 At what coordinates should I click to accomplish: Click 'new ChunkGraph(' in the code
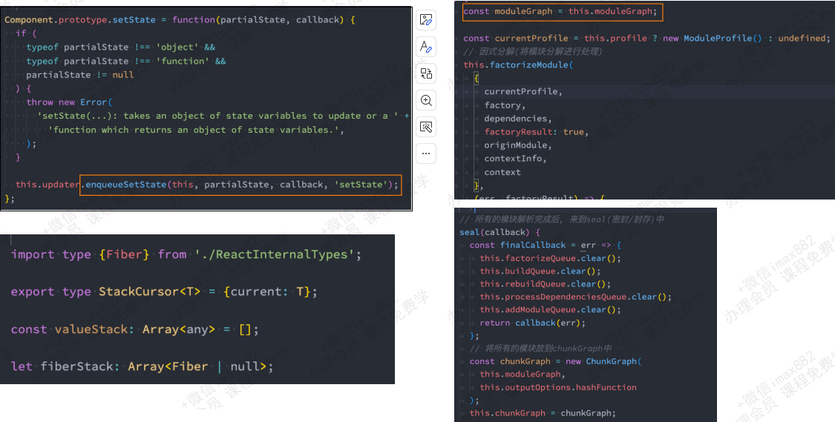coord(603,361)
